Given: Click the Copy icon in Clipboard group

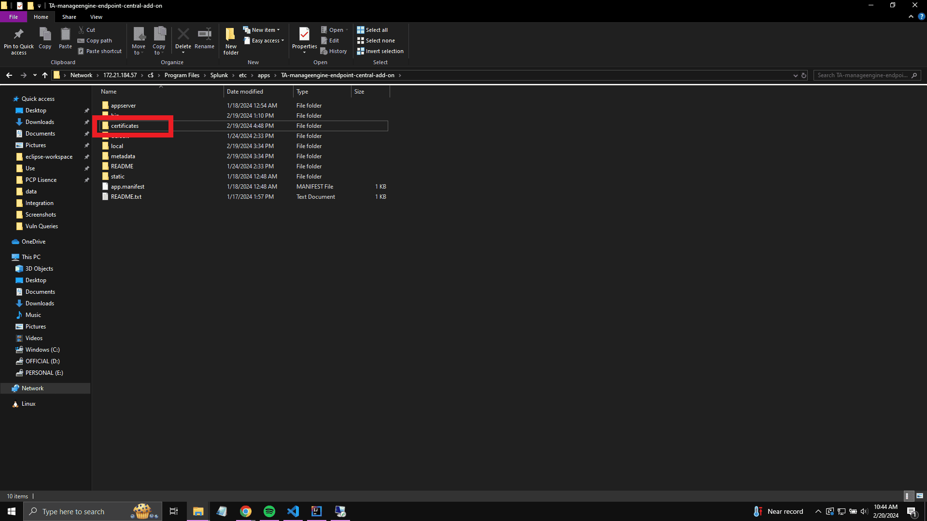Looking at the screenshot, I should click(x=44, y=39).
